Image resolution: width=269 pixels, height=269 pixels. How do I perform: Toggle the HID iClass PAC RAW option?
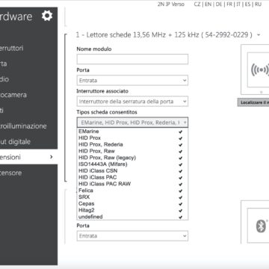pyautogui.click(x=132, y=184)
